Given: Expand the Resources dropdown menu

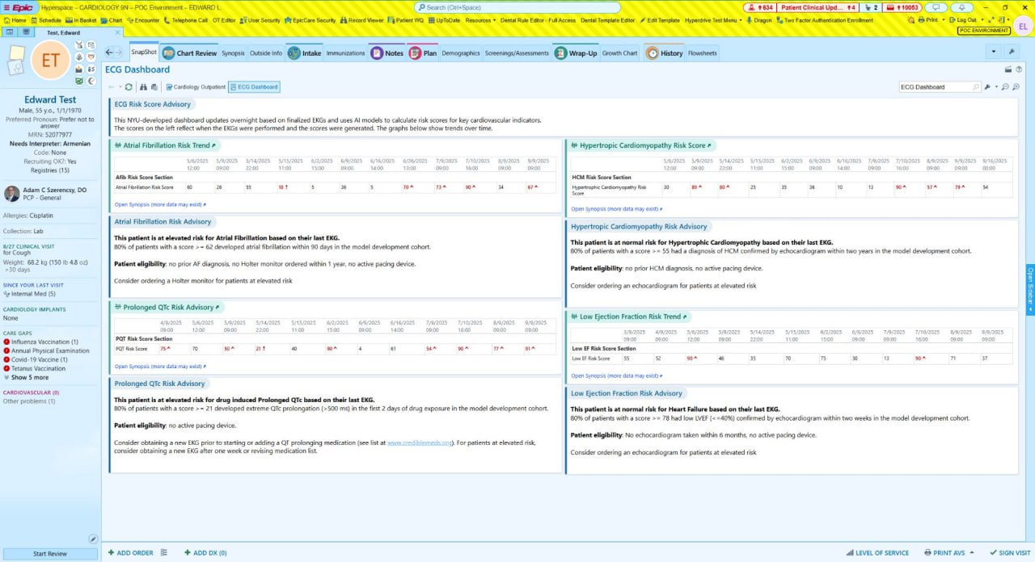Looking at the screenshot, I should click(x=481, y=20).
